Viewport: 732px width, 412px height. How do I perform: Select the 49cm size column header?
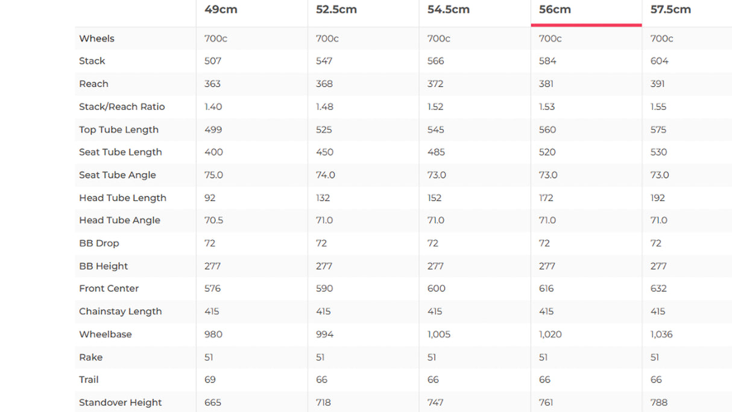point(221,10)
